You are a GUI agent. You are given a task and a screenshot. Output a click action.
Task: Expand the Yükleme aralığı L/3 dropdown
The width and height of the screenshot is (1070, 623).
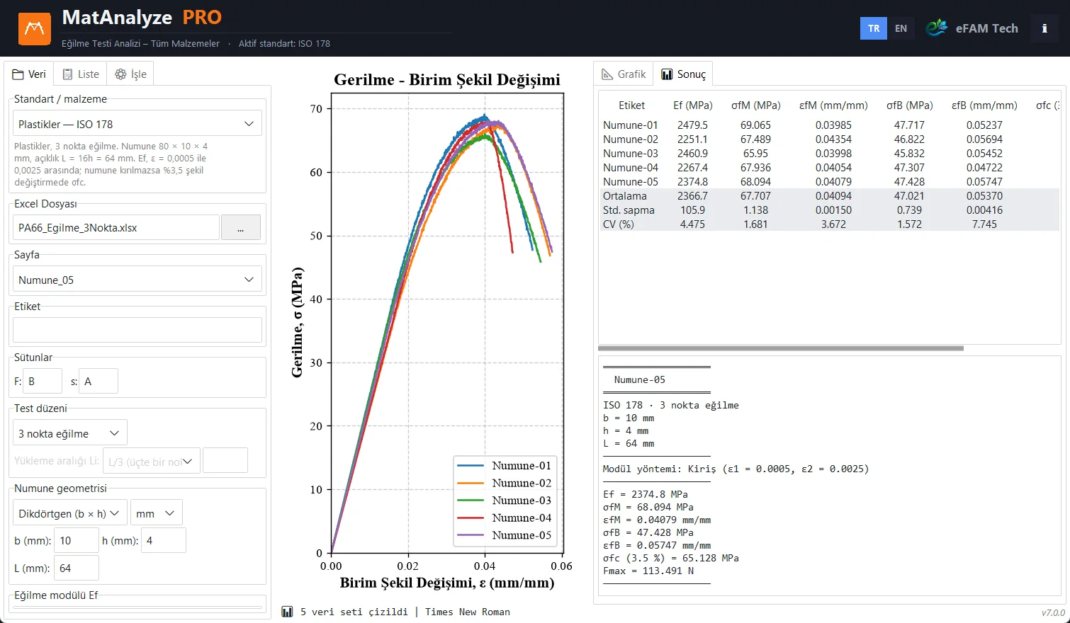click(x=152, y=462)
